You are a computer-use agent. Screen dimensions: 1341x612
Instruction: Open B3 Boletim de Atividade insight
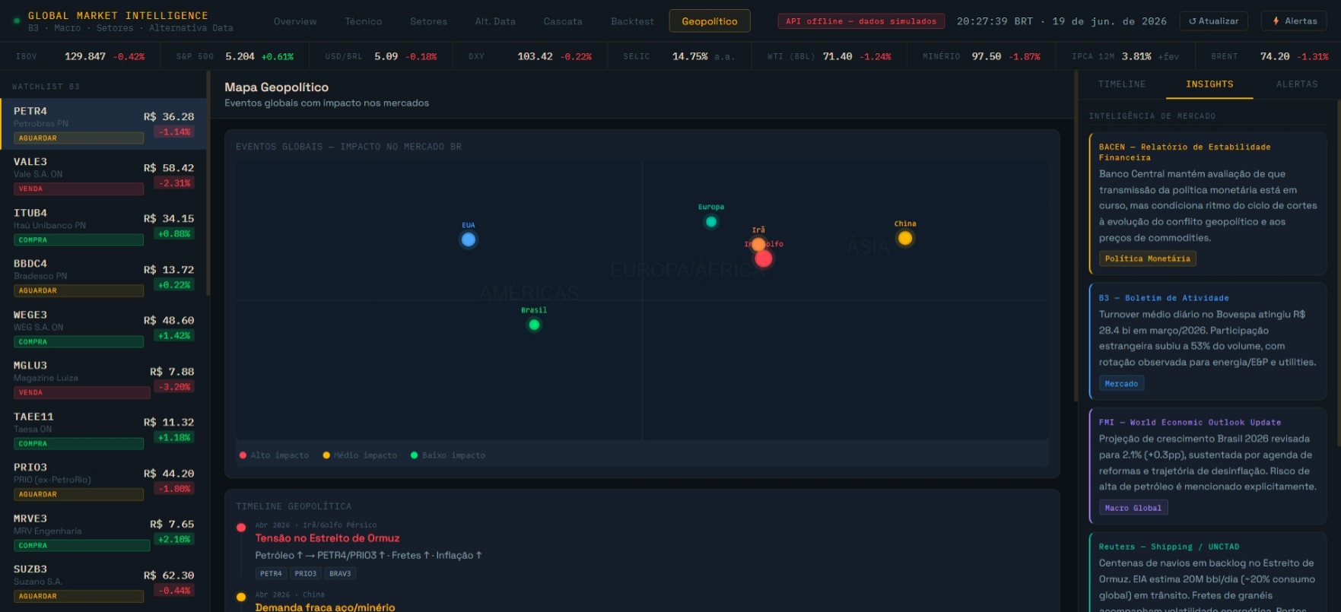point(1208,341)
